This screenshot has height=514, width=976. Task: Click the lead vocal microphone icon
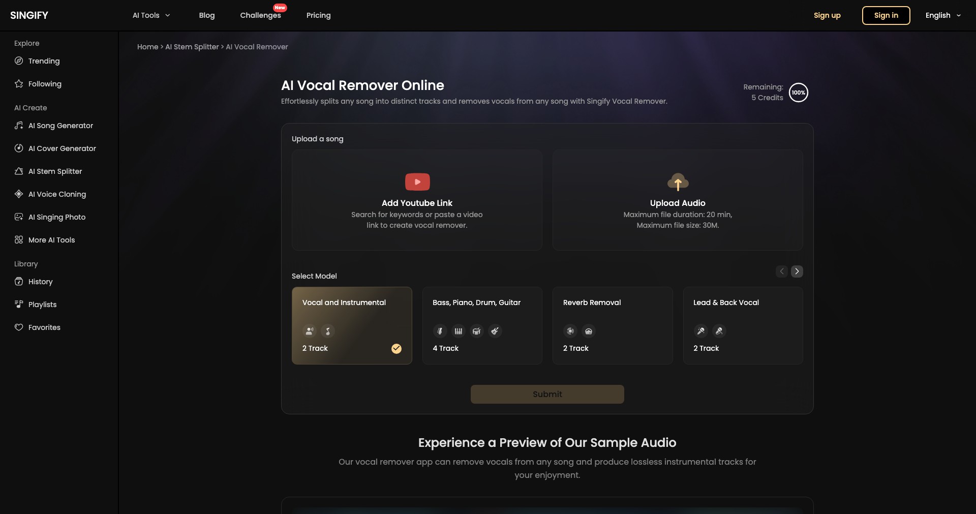700,331
